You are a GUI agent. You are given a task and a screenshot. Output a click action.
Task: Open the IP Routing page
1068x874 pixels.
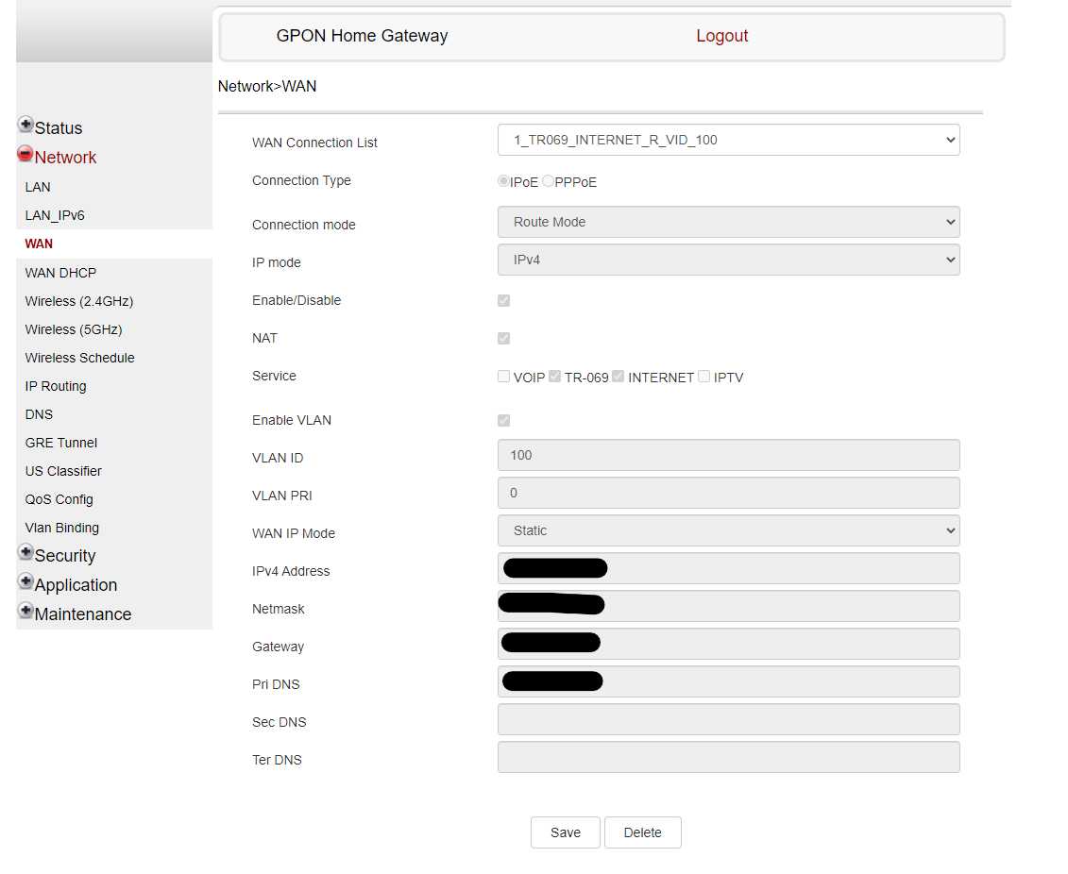[56, 387]
